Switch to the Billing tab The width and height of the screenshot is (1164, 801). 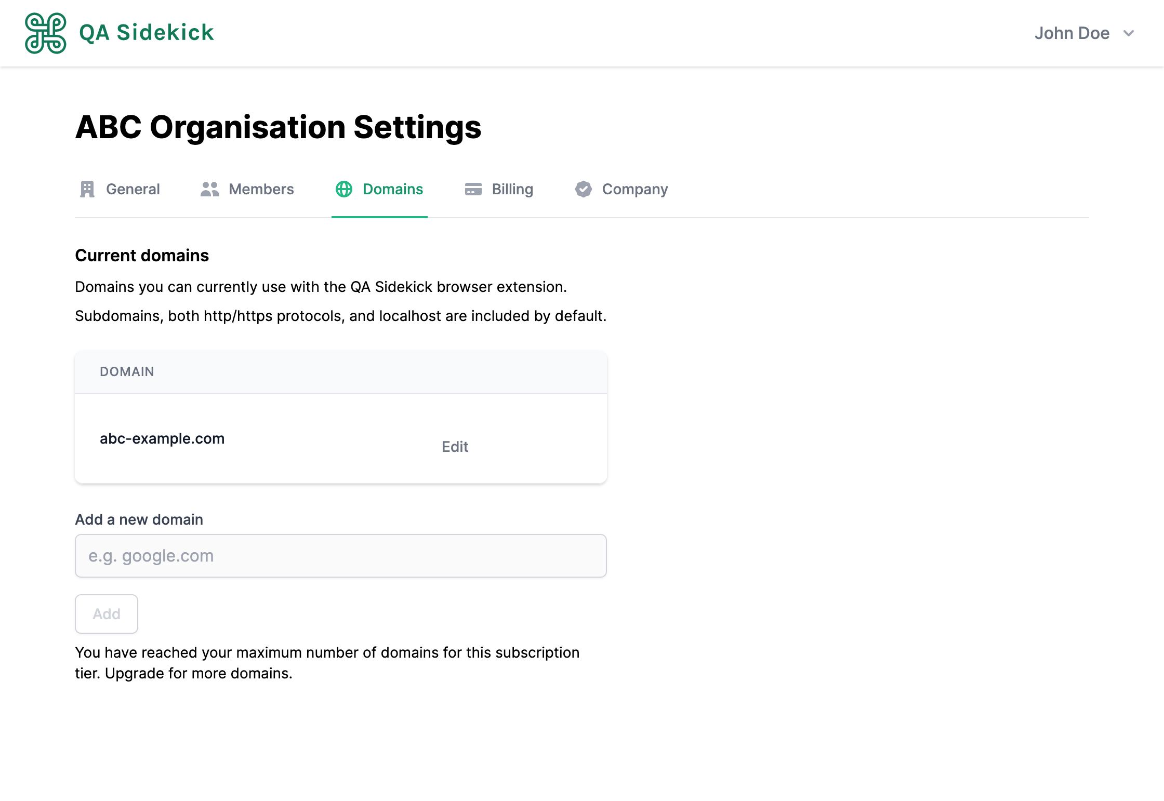tap(499, 189)
